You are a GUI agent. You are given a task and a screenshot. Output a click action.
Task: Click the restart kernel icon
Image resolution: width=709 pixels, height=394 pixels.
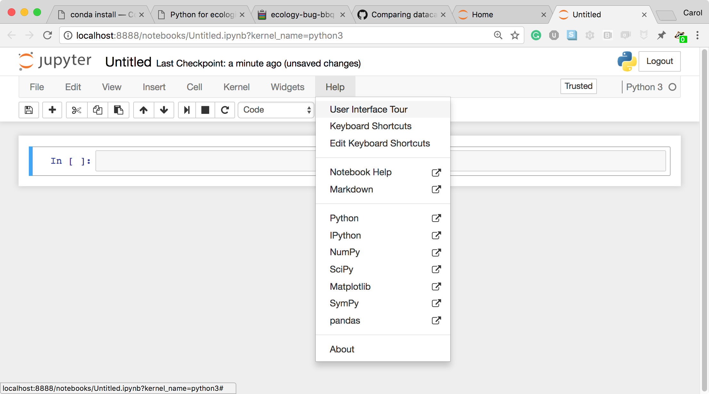(x=224, y=110)
